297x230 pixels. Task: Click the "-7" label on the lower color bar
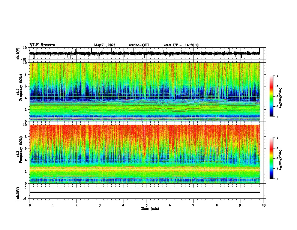coord(277,179)
